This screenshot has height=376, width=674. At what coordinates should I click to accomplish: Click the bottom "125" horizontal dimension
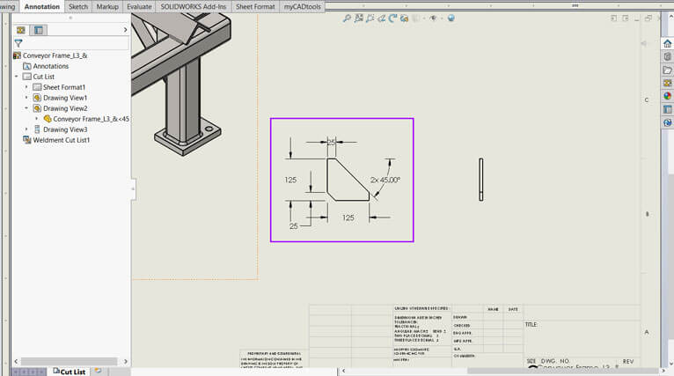(348, 217)
